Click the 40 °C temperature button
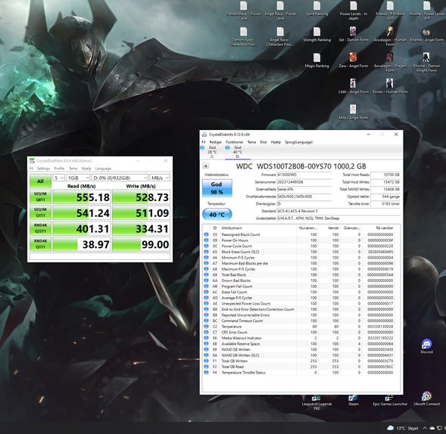 [x=217, y=215]
